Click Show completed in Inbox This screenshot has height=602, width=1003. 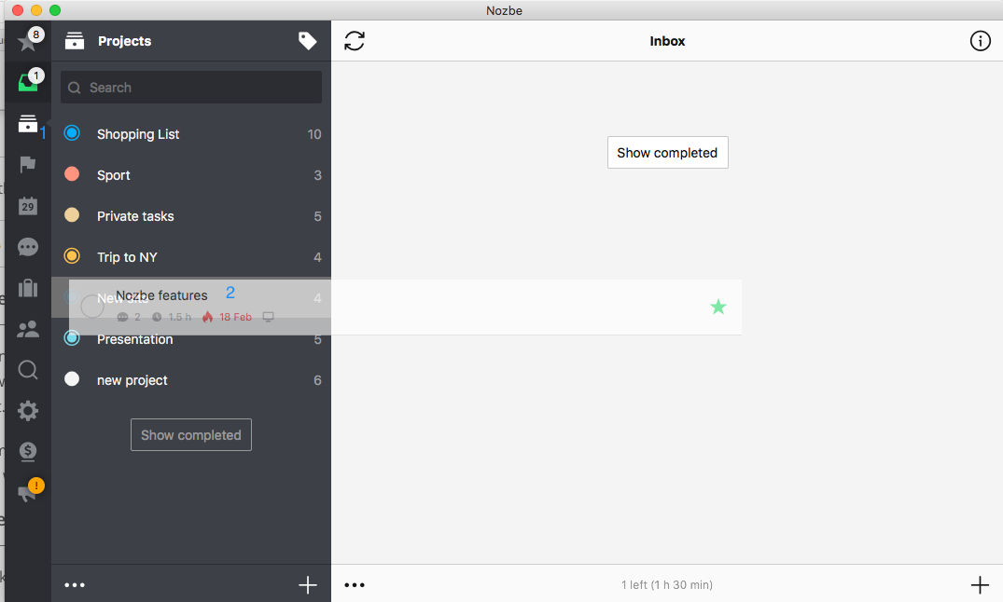667,152
